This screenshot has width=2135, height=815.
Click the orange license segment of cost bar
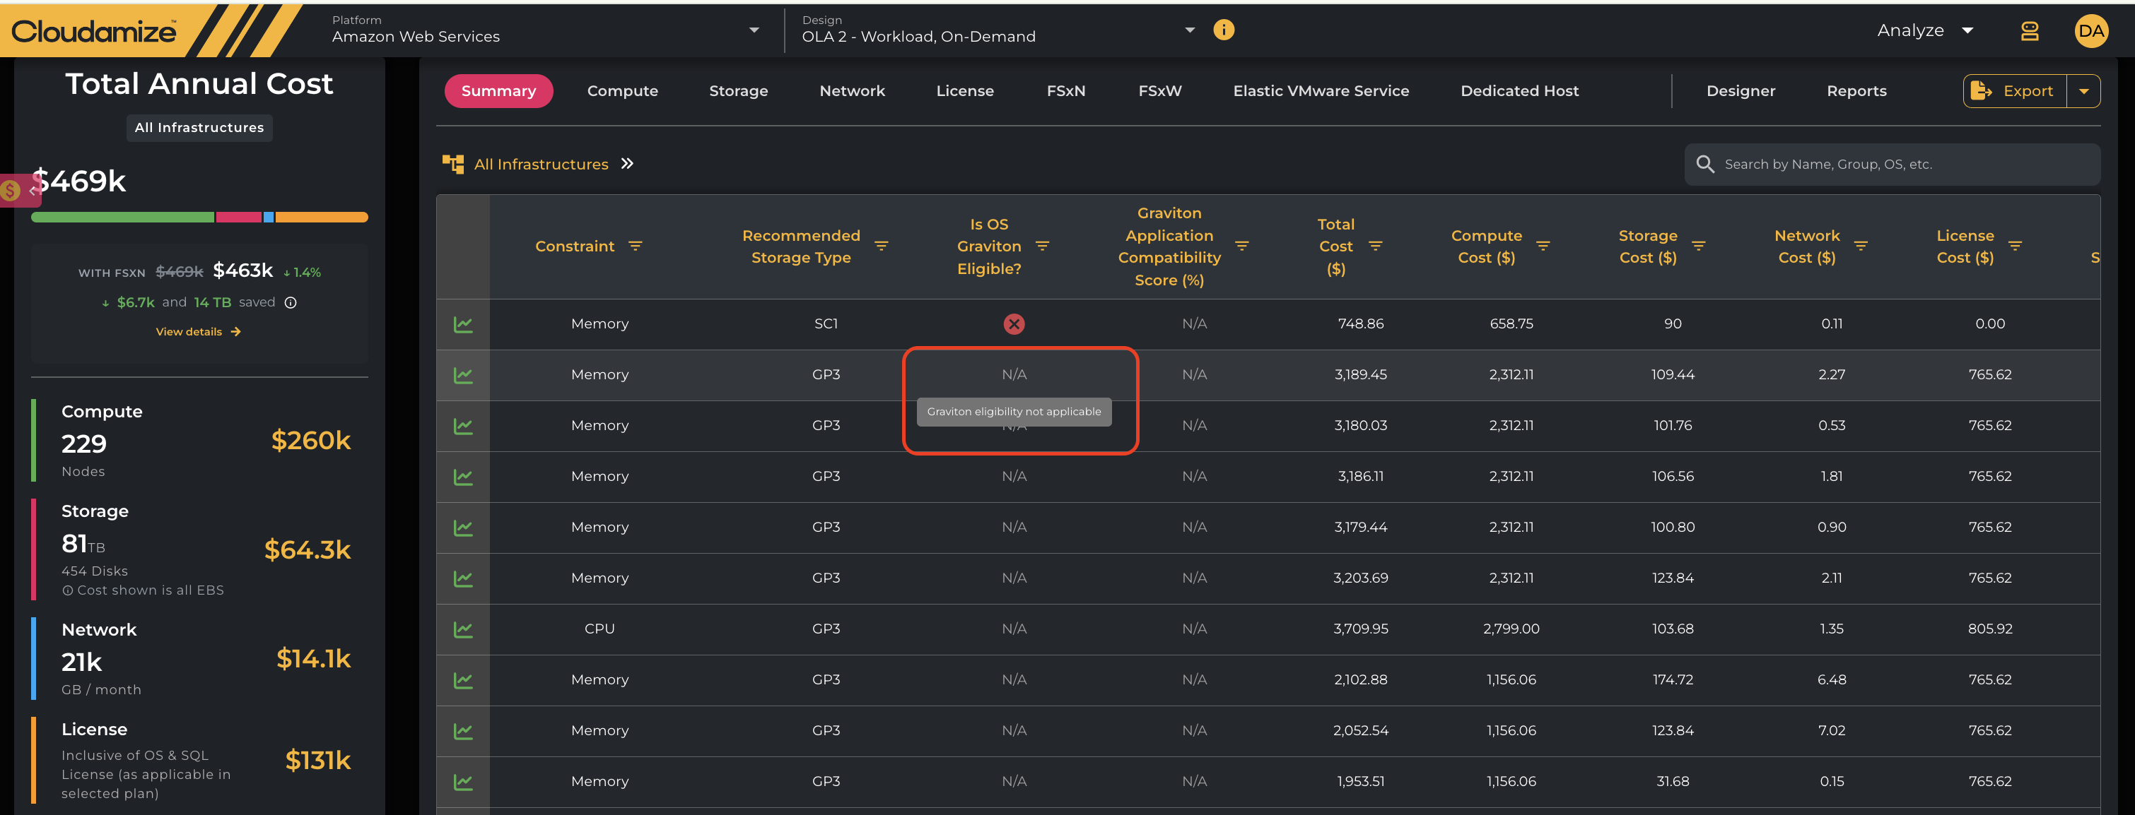point(322,217)
